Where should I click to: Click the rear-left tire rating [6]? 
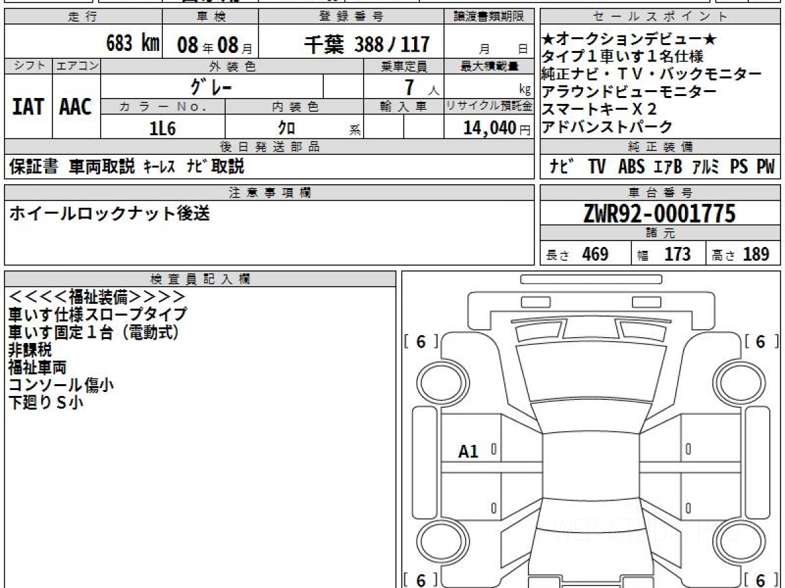421,580
